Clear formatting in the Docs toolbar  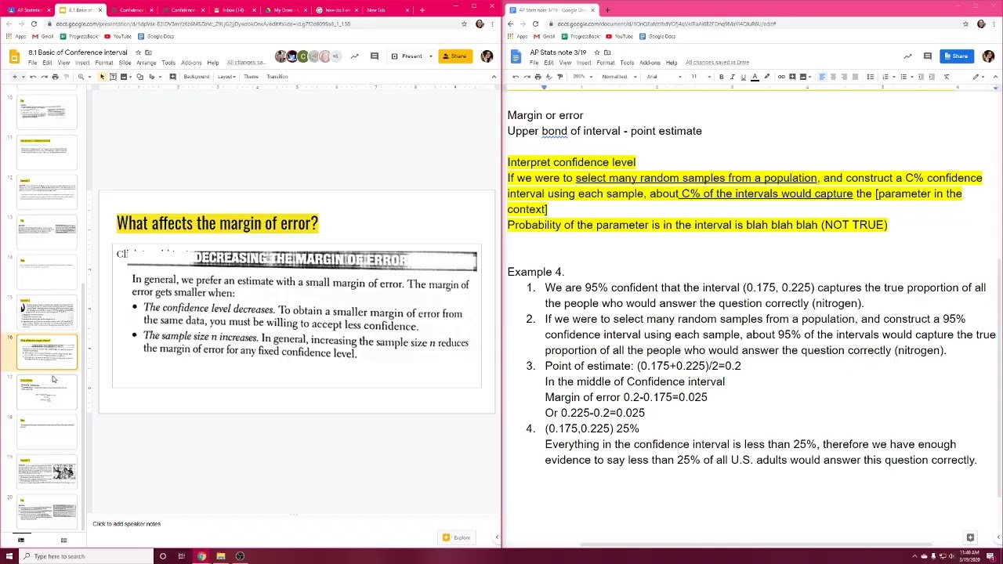pyautogui.click(x=947, y=77)
